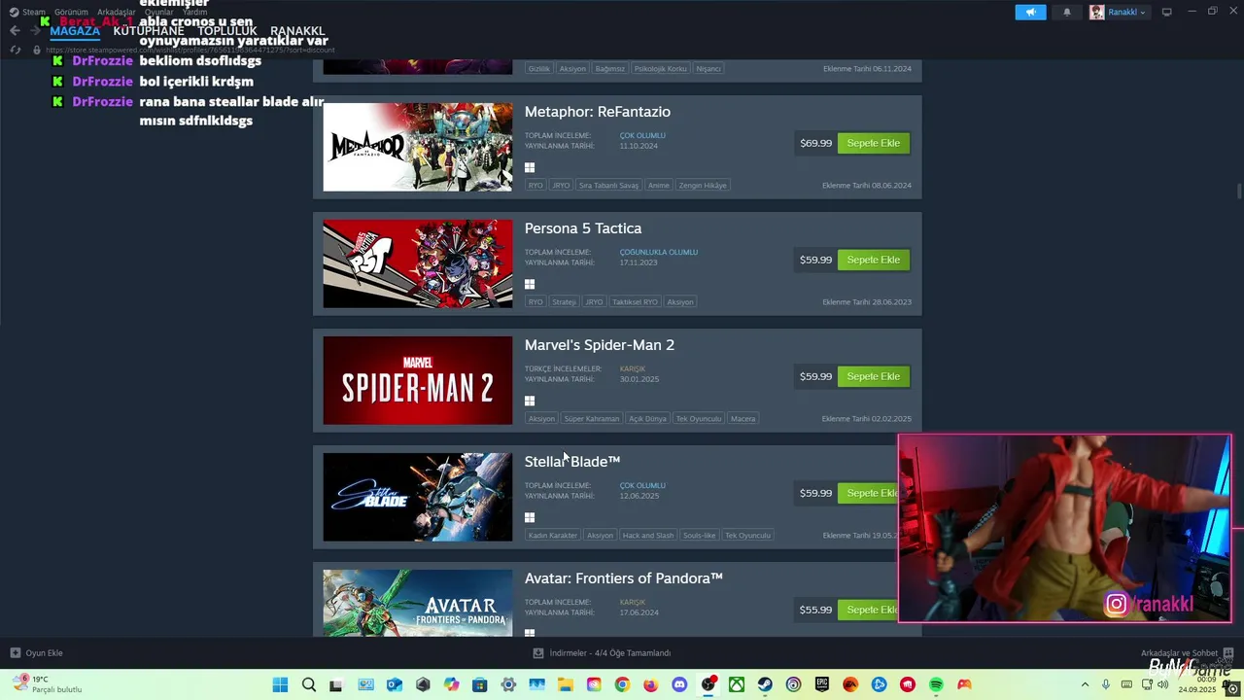Open the weather widget showing 19°C
This screenshot has width=1244, height=700.
click(47, 684)
